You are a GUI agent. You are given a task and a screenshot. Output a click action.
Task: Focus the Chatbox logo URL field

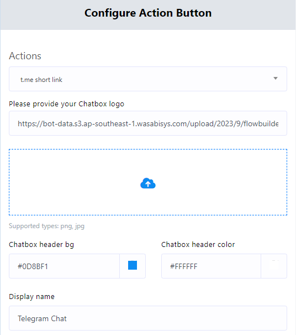click(148, 123)
